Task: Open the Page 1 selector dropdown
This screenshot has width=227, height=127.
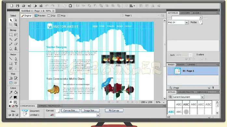Action: click(158, 16)
